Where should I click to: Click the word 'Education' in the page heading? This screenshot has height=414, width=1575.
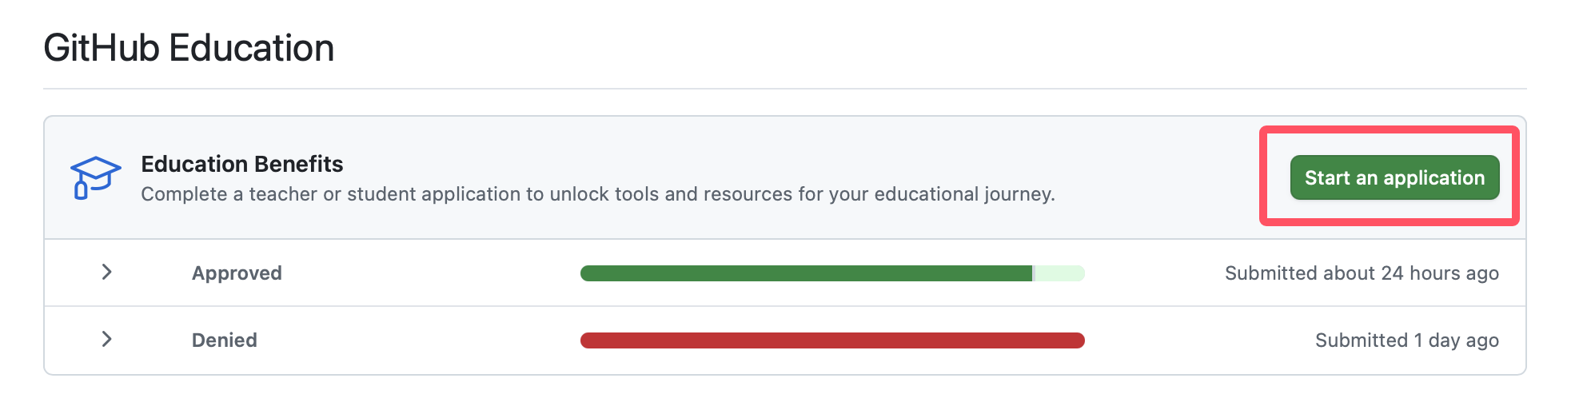[x=251, y=48]
